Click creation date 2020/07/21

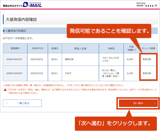37,73
